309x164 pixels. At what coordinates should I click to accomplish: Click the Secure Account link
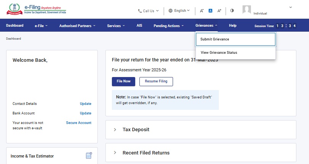click(79, 123)
